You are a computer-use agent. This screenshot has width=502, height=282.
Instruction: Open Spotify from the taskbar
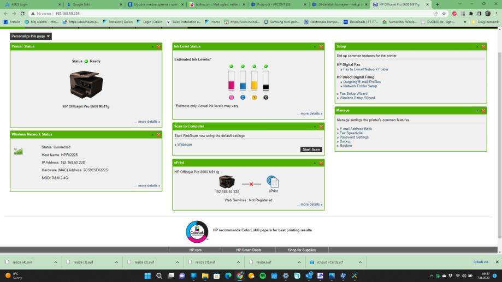(263, 275)
